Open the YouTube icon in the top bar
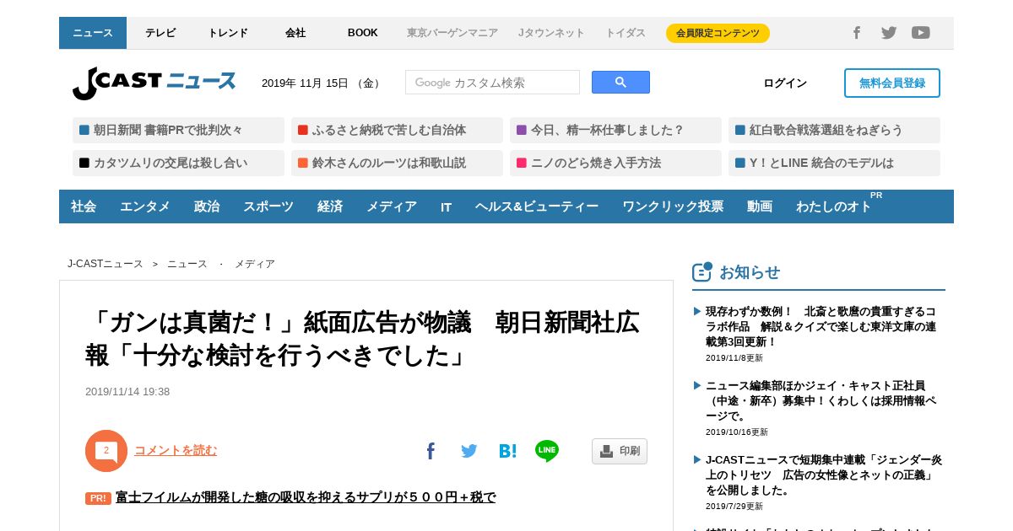The height and width of the screenshot is (531, 1013). (x=921, y=33)
